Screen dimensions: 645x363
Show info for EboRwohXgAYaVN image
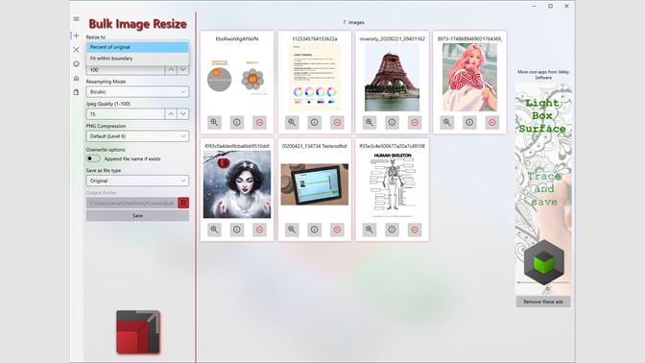pos(237,122)
